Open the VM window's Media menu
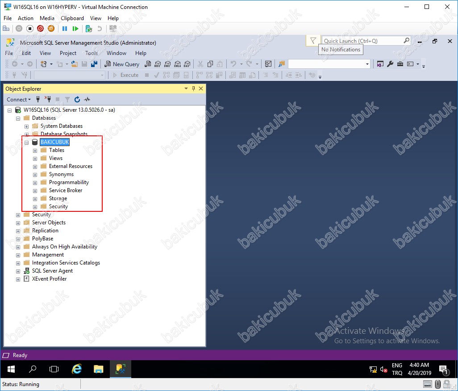Screen dimensions: 458x391 click(x=47, y=18)
